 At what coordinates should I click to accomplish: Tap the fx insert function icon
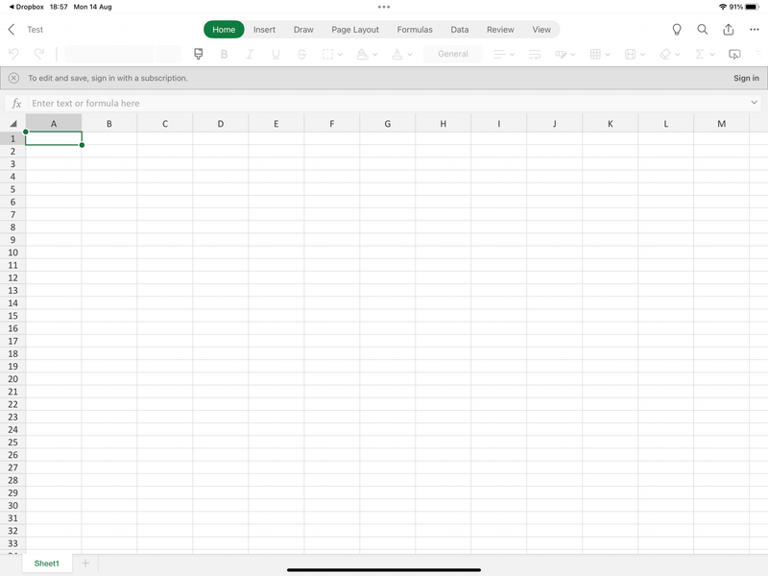16,104
